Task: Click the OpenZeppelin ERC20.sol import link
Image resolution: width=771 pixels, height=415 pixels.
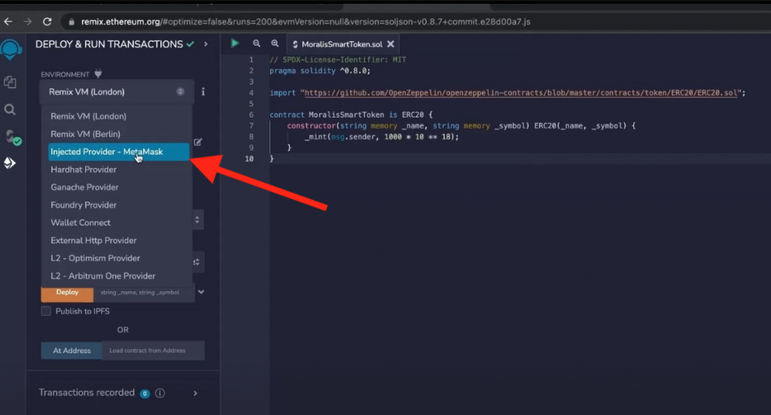Action: pos(521,93)
